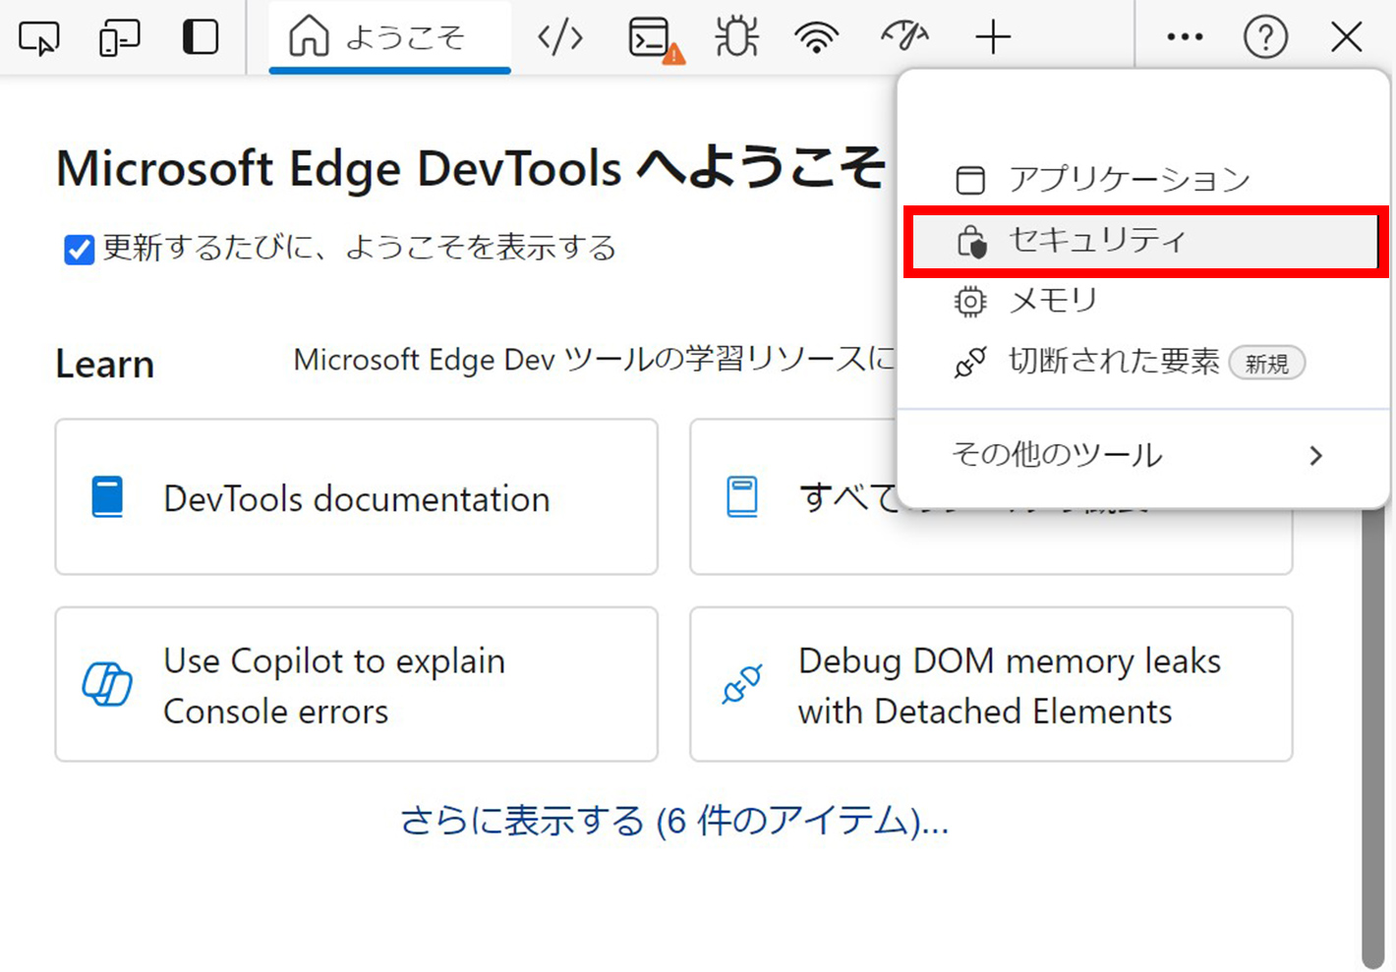
Task: Select アプリケーション from the menu
Action: [1144, 180]
